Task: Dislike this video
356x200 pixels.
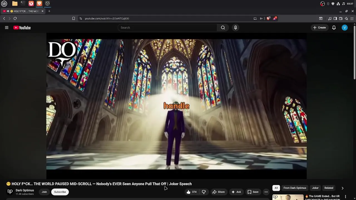Action: pos(204,192)
